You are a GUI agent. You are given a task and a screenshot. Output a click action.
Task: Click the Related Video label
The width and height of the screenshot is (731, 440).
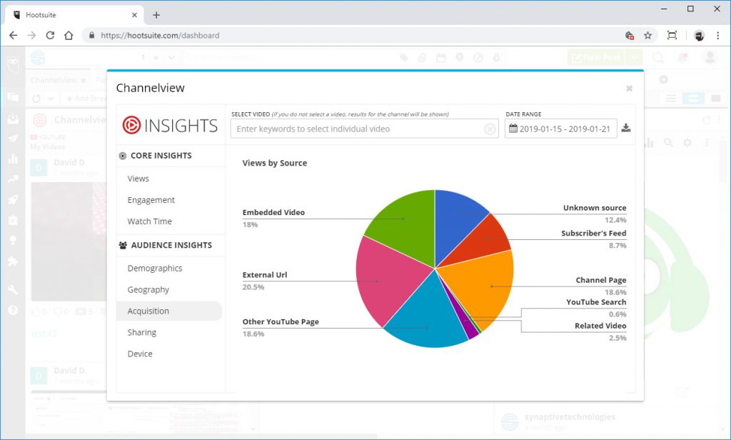[x=600, y=326]
